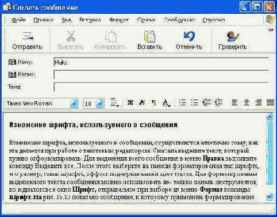The width and height of the screenshot is (277, 217).
Task: Click the message body scrollbar down arrow
Action: 270,197
